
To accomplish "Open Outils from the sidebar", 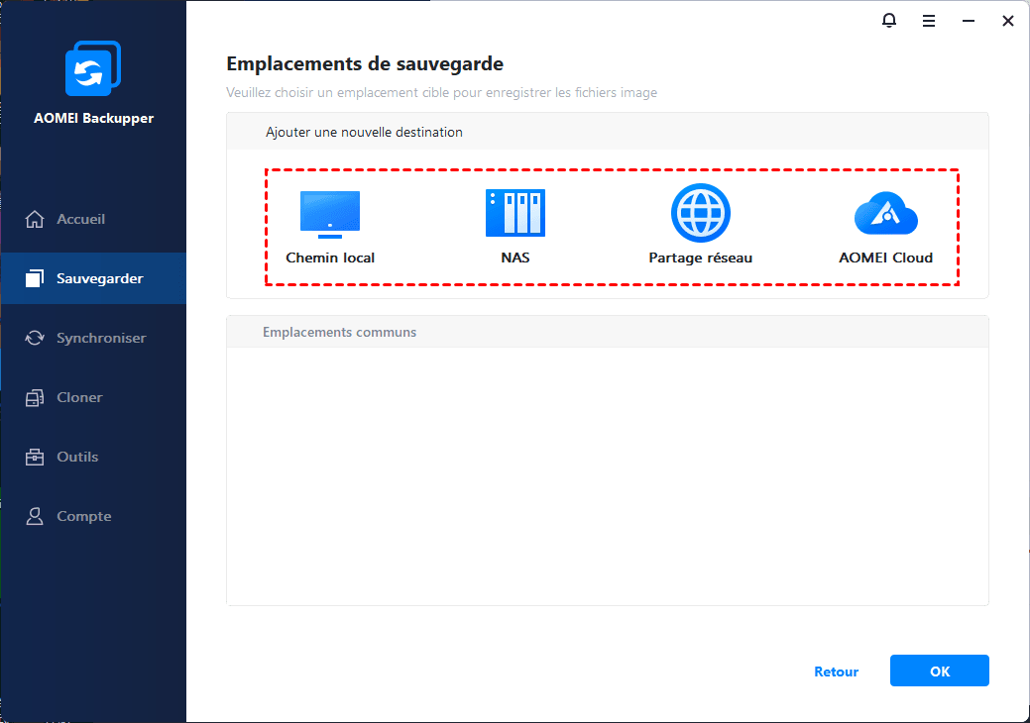I will pos(93,457).
